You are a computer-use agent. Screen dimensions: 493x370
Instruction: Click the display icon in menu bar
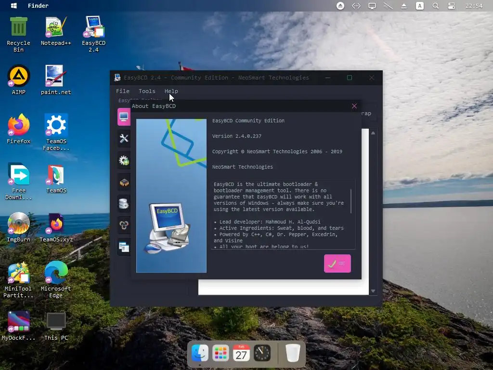[x=372, y=6]
